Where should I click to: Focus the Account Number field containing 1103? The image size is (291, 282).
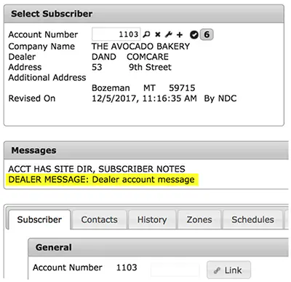[116, 34]
